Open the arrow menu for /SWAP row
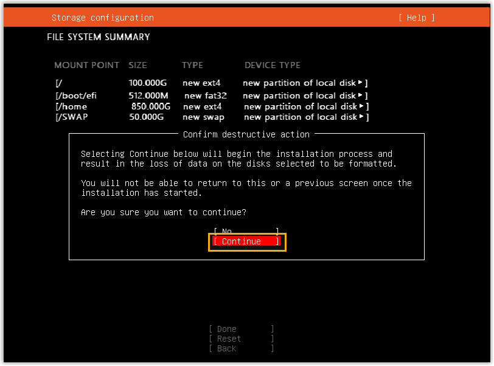The height and width of the screenshot is (366, 494). pyautogui.click(x=361, y=117)
